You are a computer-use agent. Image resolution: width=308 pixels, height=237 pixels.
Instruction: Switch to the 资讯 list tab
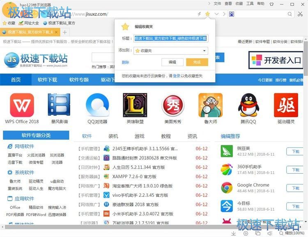click(x=192, y=136)
